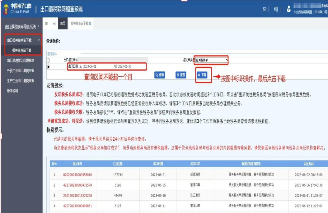Viewport: 328px width, 213px height.
Task: Click the start date field 2023-06-01
Action: [97, 66]
